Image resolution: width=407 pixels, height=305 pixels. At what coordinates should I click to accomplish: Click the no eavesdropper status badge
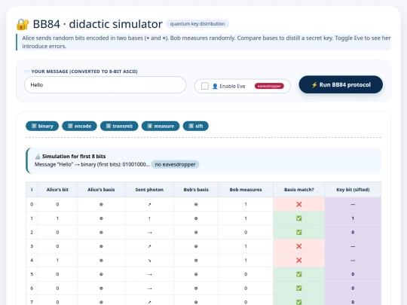point(175,164)
